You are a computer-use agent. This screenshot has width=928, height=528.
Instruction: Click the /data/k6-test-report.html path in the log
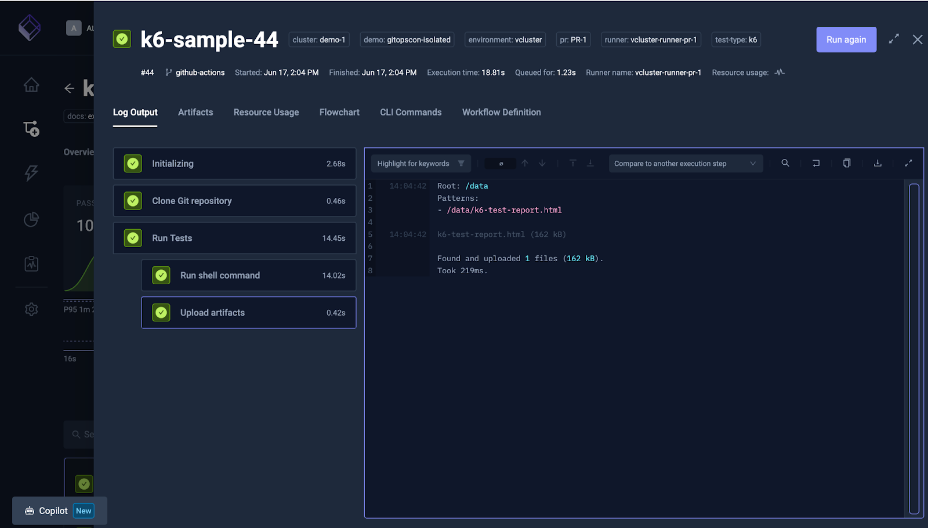coord(504,210)
